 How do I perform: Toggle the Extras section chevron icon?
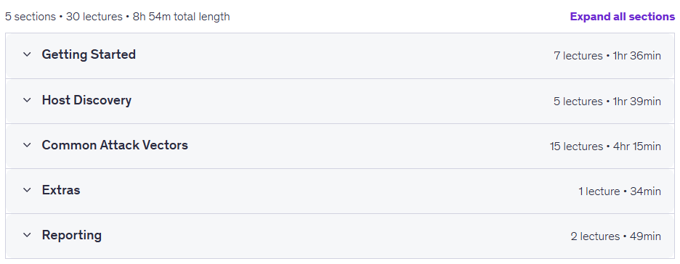coord(27,190)
